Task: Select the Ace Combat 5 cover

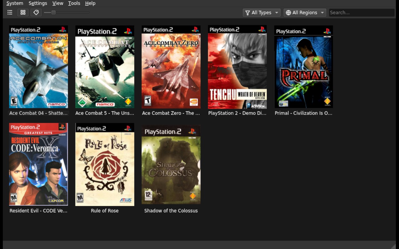Action: coord(105,67)
